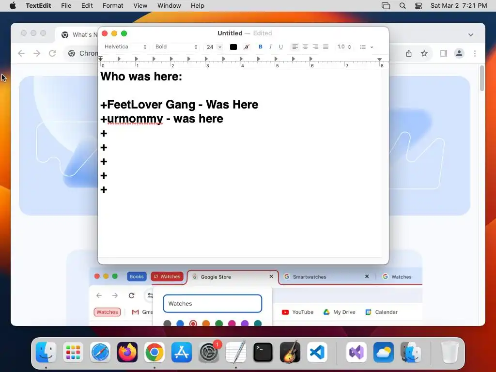Click the Chrome back arrow

[21, 53]
